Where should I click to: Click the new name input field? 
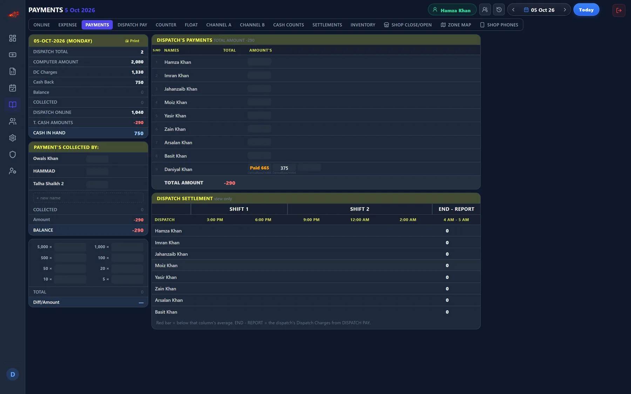pos(88,198)
